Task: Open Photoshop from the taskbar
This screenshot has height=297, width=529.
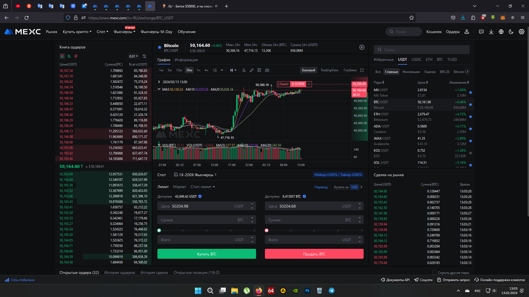Action: [x=307, y=291]
